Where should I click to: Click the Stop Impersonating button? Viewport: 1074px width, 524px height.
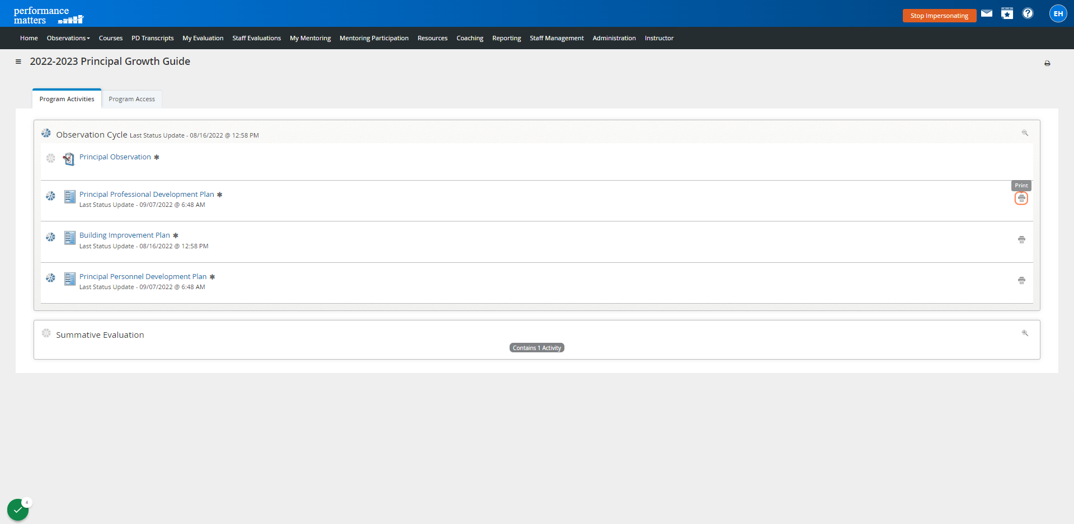[939, 16]
